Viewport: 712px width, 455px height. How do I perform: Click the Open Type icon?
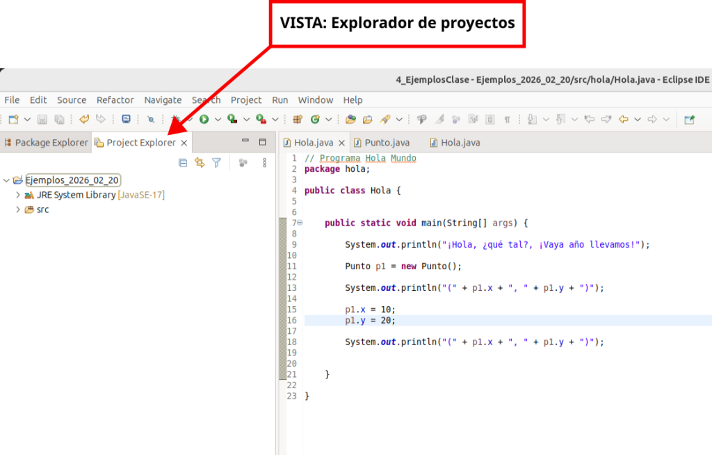click(350, 120)
